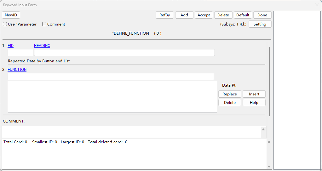This screenshot has width=322, height=171.
Task: Open the HEADING field link
Action: (x=42, y=46)
